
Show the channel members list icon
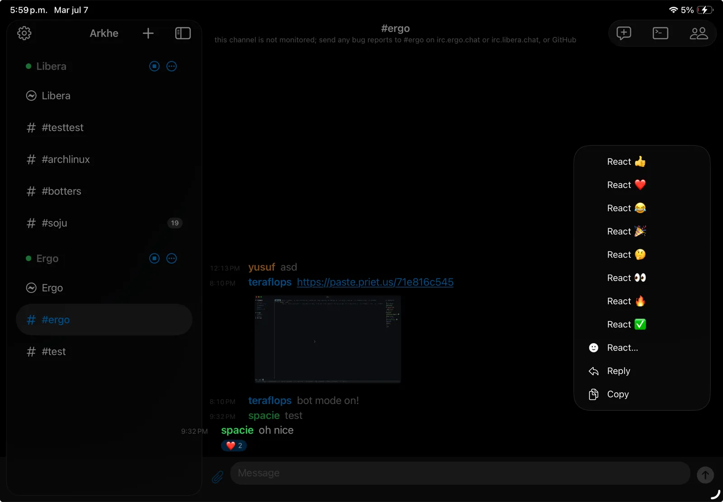[699, 33]
